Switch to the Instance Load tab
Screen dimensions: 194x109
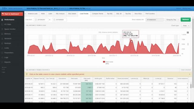[x=32, y=14]
